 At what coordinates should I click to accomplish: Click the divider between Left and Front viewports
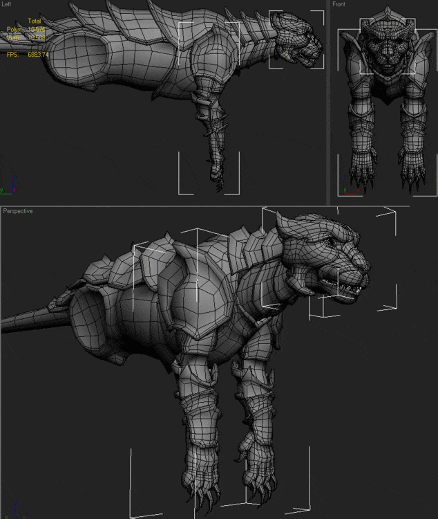[329, 102]
